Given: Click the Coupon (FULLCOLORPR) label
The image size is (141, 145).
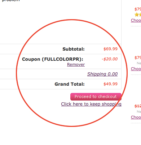Looking at the screenshot, I should 53,59.
